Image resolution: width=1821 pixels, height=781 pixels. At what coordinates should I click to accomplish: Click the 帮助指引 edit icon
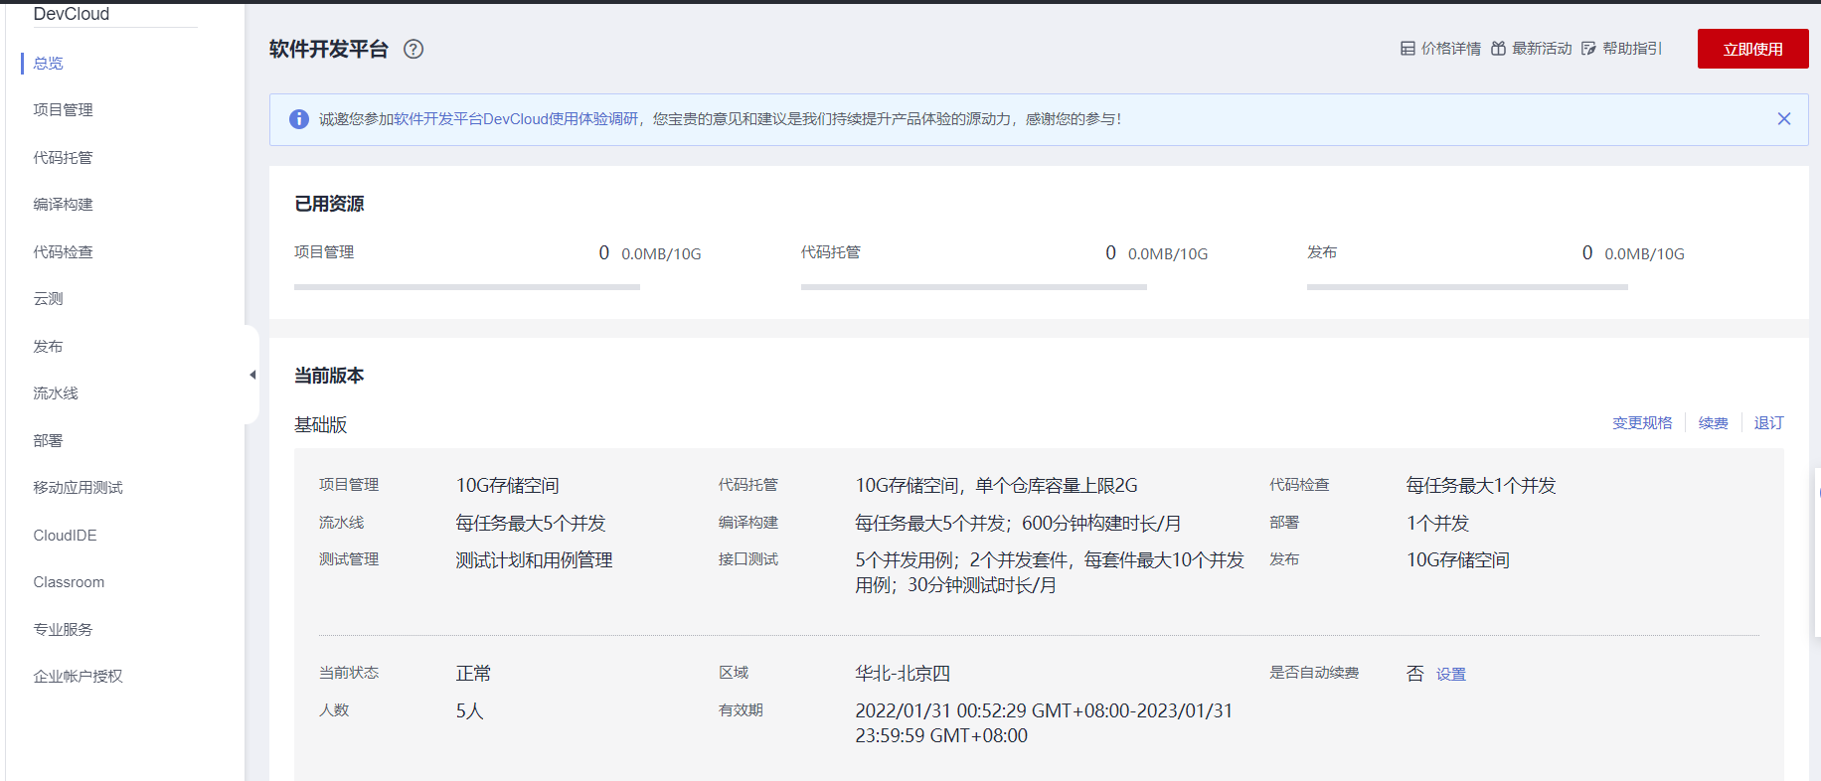(1588, 48)
